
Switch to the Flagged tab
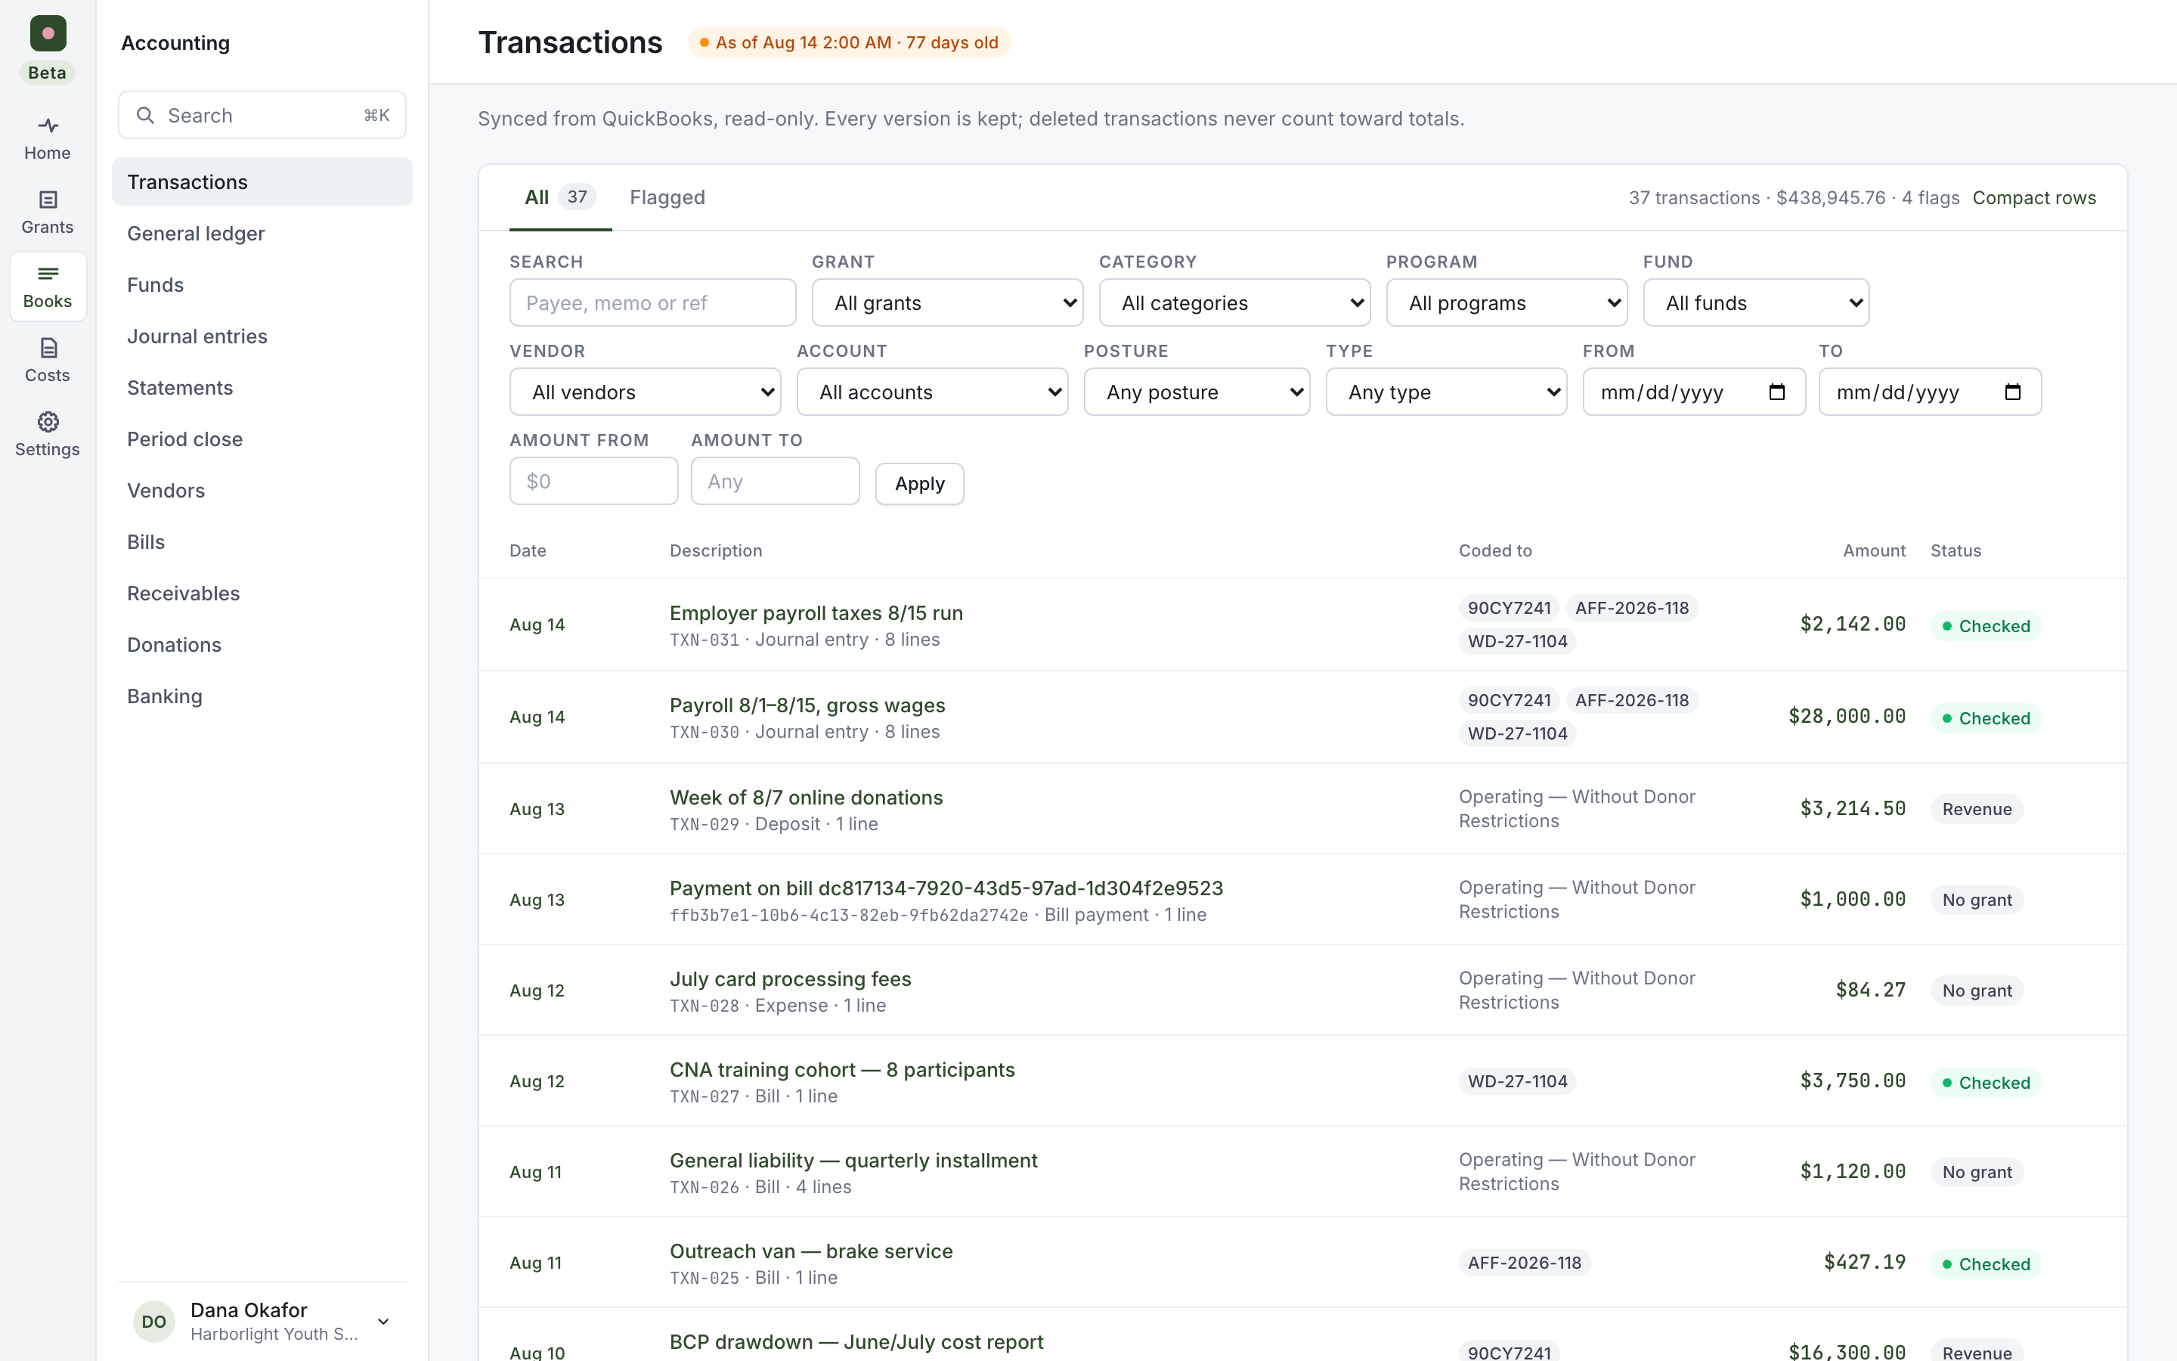tap(667, 197)
